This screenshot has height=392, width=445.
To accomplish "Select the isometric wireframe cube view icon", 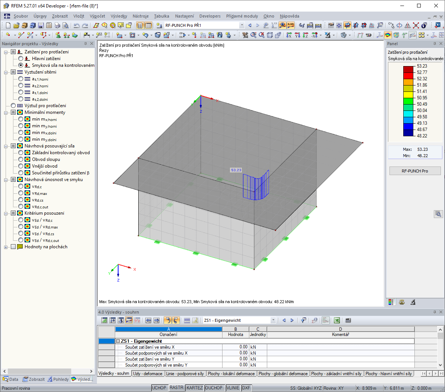I will (x=270, y=35).
